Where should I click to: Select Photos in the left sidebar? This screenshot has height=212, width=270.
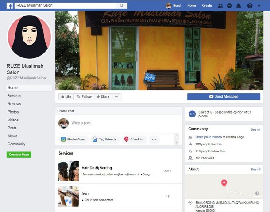click(13, 112)
